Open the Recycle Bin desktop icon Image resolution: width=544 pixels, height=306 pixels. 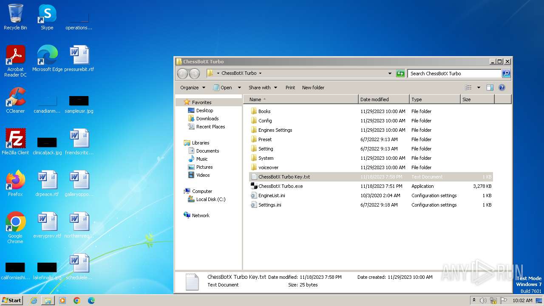click(15, 17)
